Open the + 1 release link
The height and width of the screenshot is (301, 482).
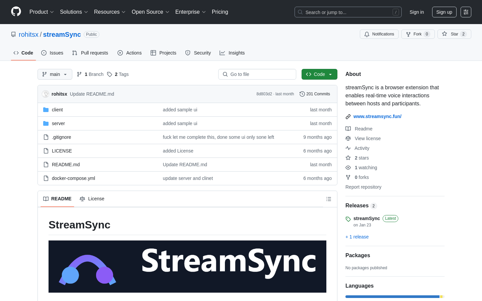(x=357, y=237)
